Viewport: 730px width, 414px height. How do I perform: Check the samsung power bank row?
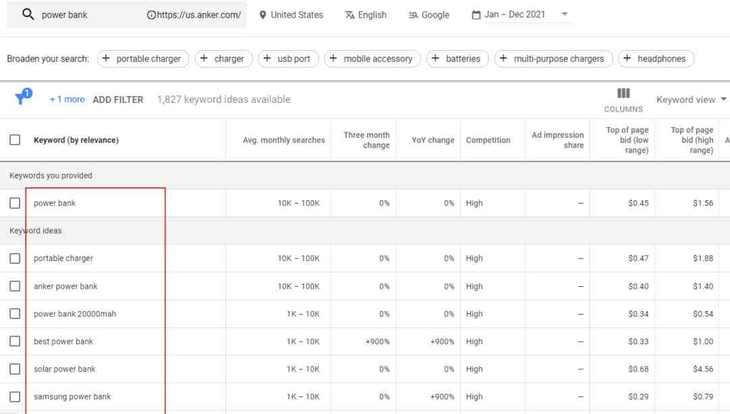click(15, 397)
